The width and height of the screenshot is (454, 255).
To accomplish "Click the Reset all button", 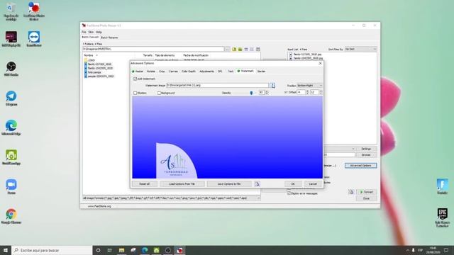I will [x=145, y=184].
